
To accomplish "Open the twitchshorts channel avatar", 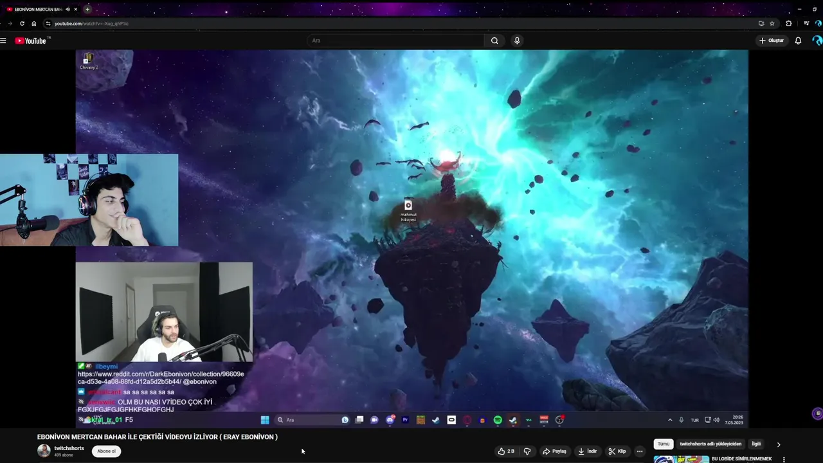I will pos(44,450).
